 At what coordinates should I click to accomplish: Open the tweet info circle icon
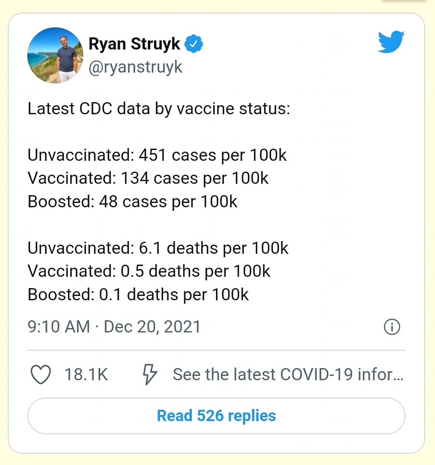391,327
